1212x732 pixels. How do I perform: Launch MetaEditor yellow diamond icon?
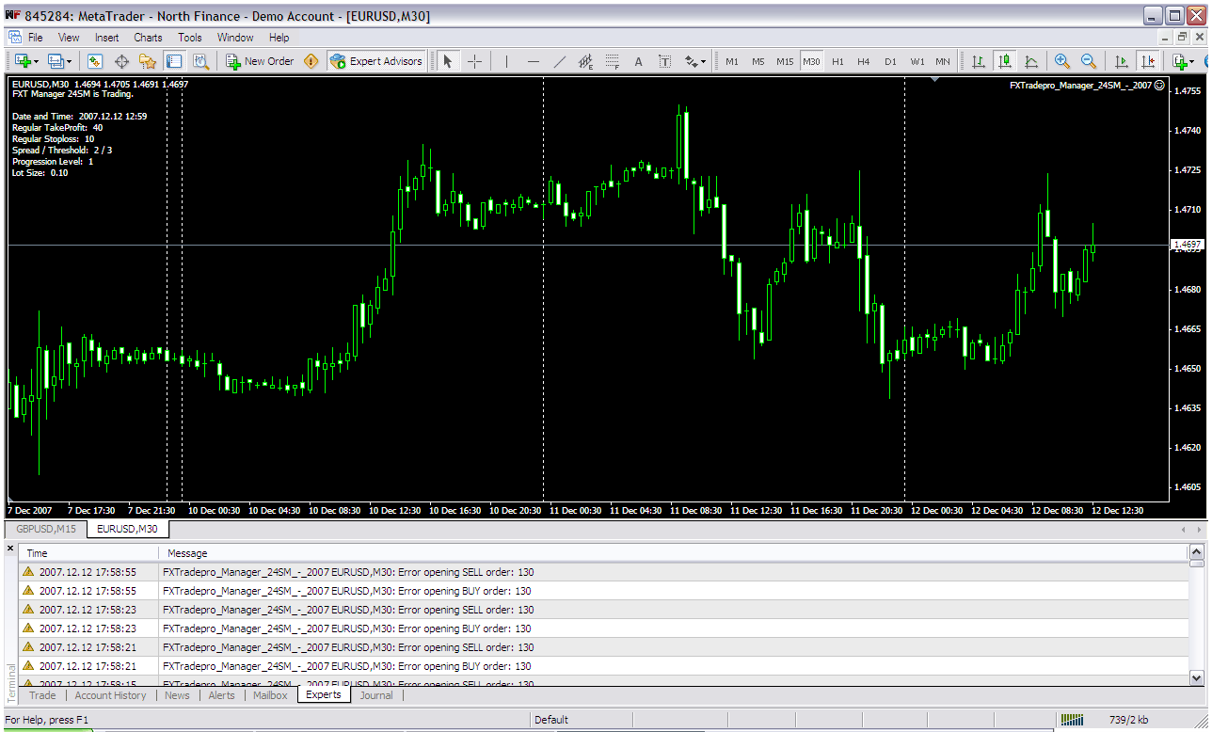[x=311, y=61]
